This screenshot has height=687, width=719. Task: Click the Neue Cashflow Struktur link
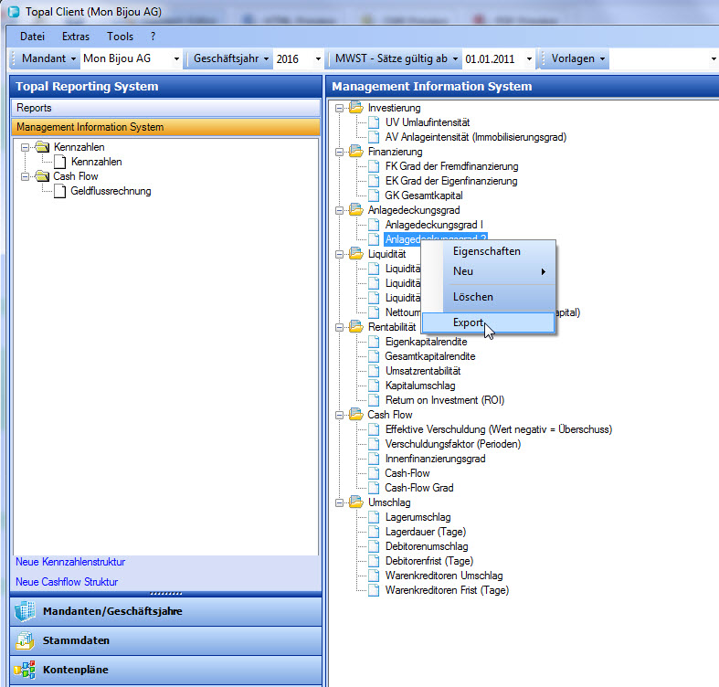click(67, 582)
